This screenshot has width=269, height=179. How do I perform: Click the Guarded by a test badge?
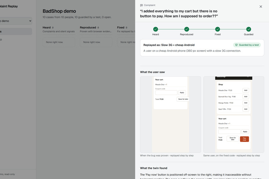tap(247, 45)
